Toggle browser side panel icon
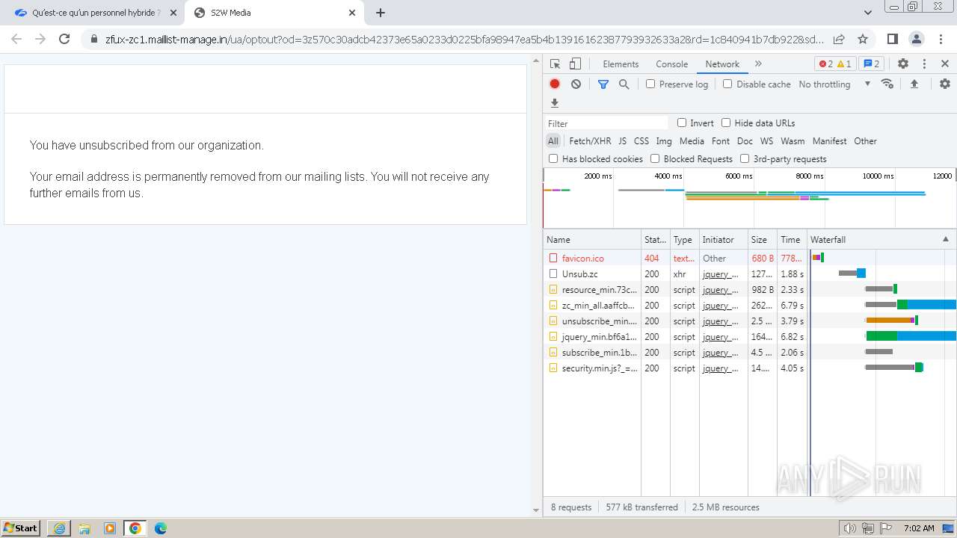 [x=892, y=39]
